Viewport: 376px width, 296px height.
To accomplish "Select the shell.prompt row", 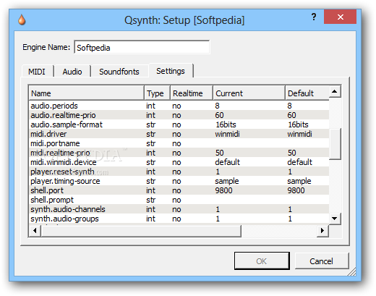I will click(x=179, y=200).
